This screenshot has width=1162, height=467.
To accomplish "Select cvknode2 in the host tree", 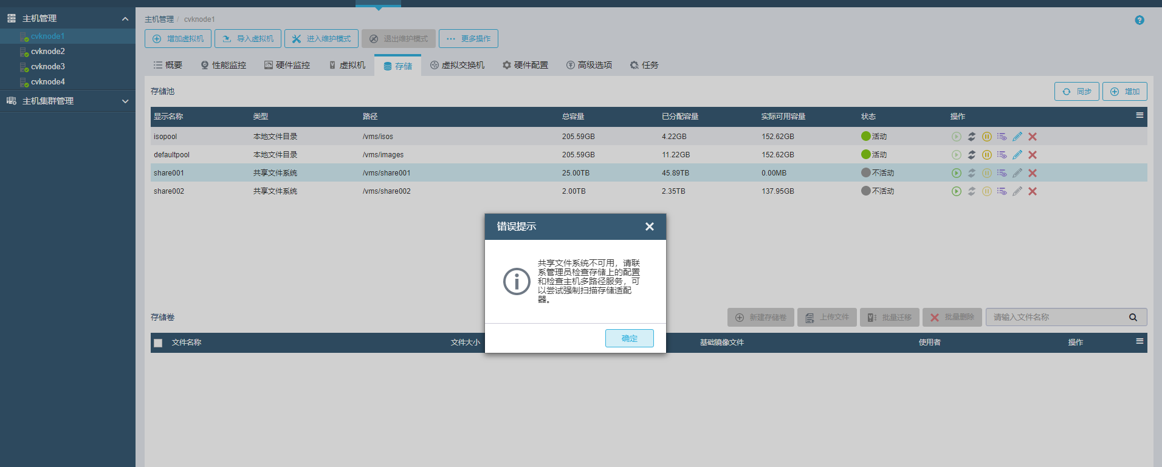I will point(48,52).
